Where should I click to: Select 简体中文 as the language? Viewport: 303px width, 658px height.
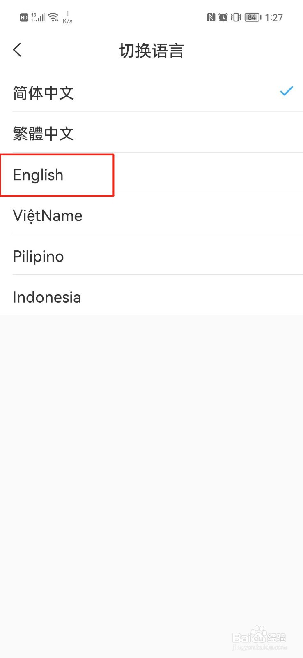click(x=44, y=93)
